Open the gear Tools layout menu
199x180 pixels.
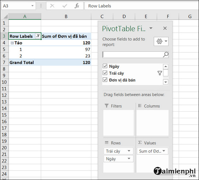161,41
